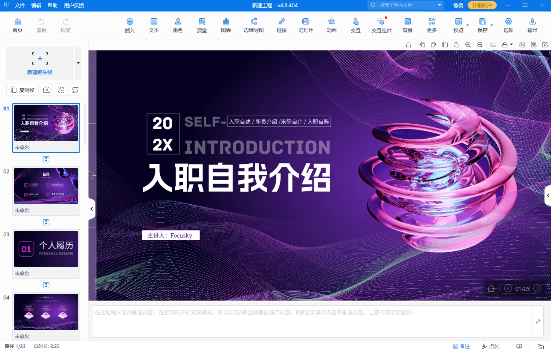Open the 思维导图 mind map tool
Image resolution: width=551 pixels, height=350 pixels.
click(254, 25)
